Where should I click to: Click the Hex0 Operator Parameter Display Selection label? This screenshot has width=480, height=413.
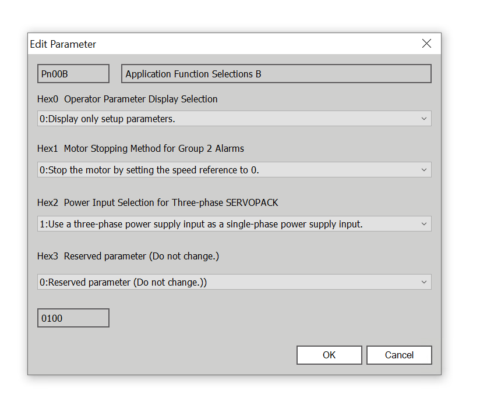pos(127,99)
